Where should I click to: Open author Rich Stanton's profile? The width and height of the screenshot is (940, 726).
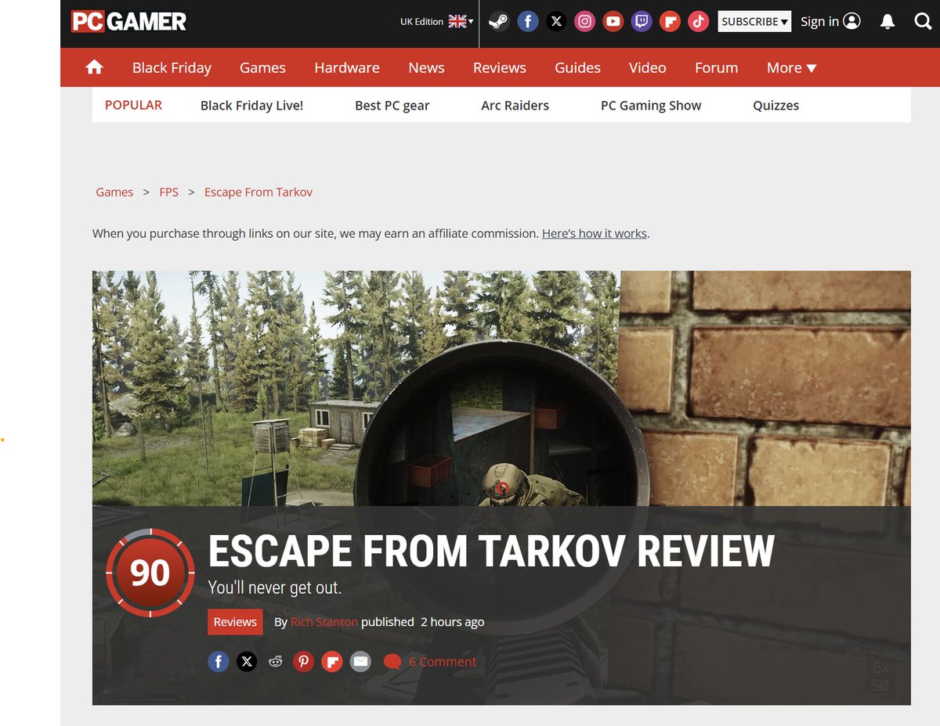click(x=324, y=622)
